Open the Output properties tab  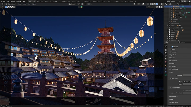[x=166, y=53]
